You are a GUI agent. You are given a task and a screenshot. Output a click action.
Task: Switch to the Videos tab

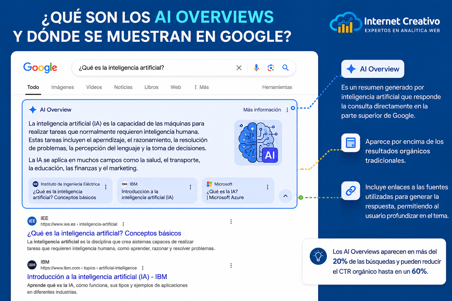pyautogui.click(x=94, y=87)
